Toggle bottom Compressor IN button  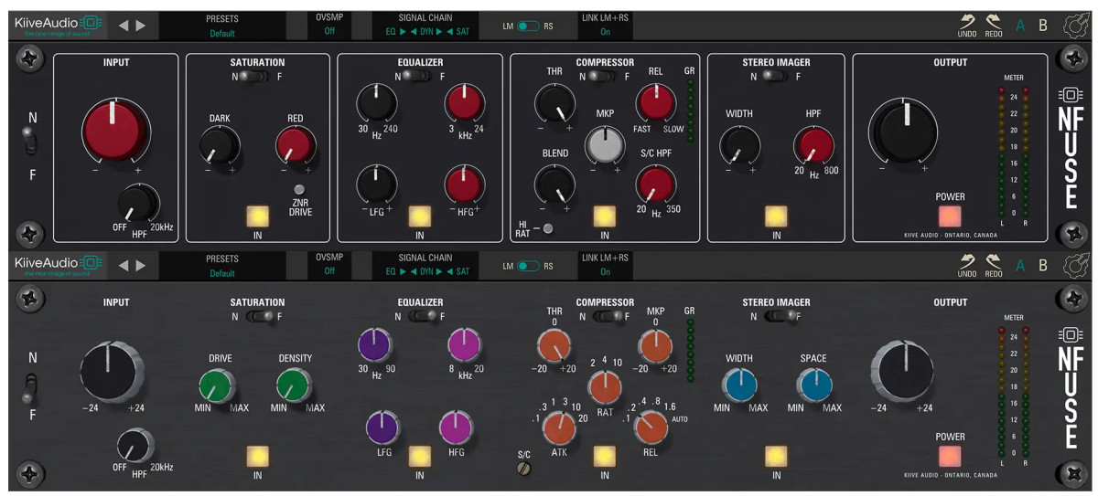tap(604, 456)
